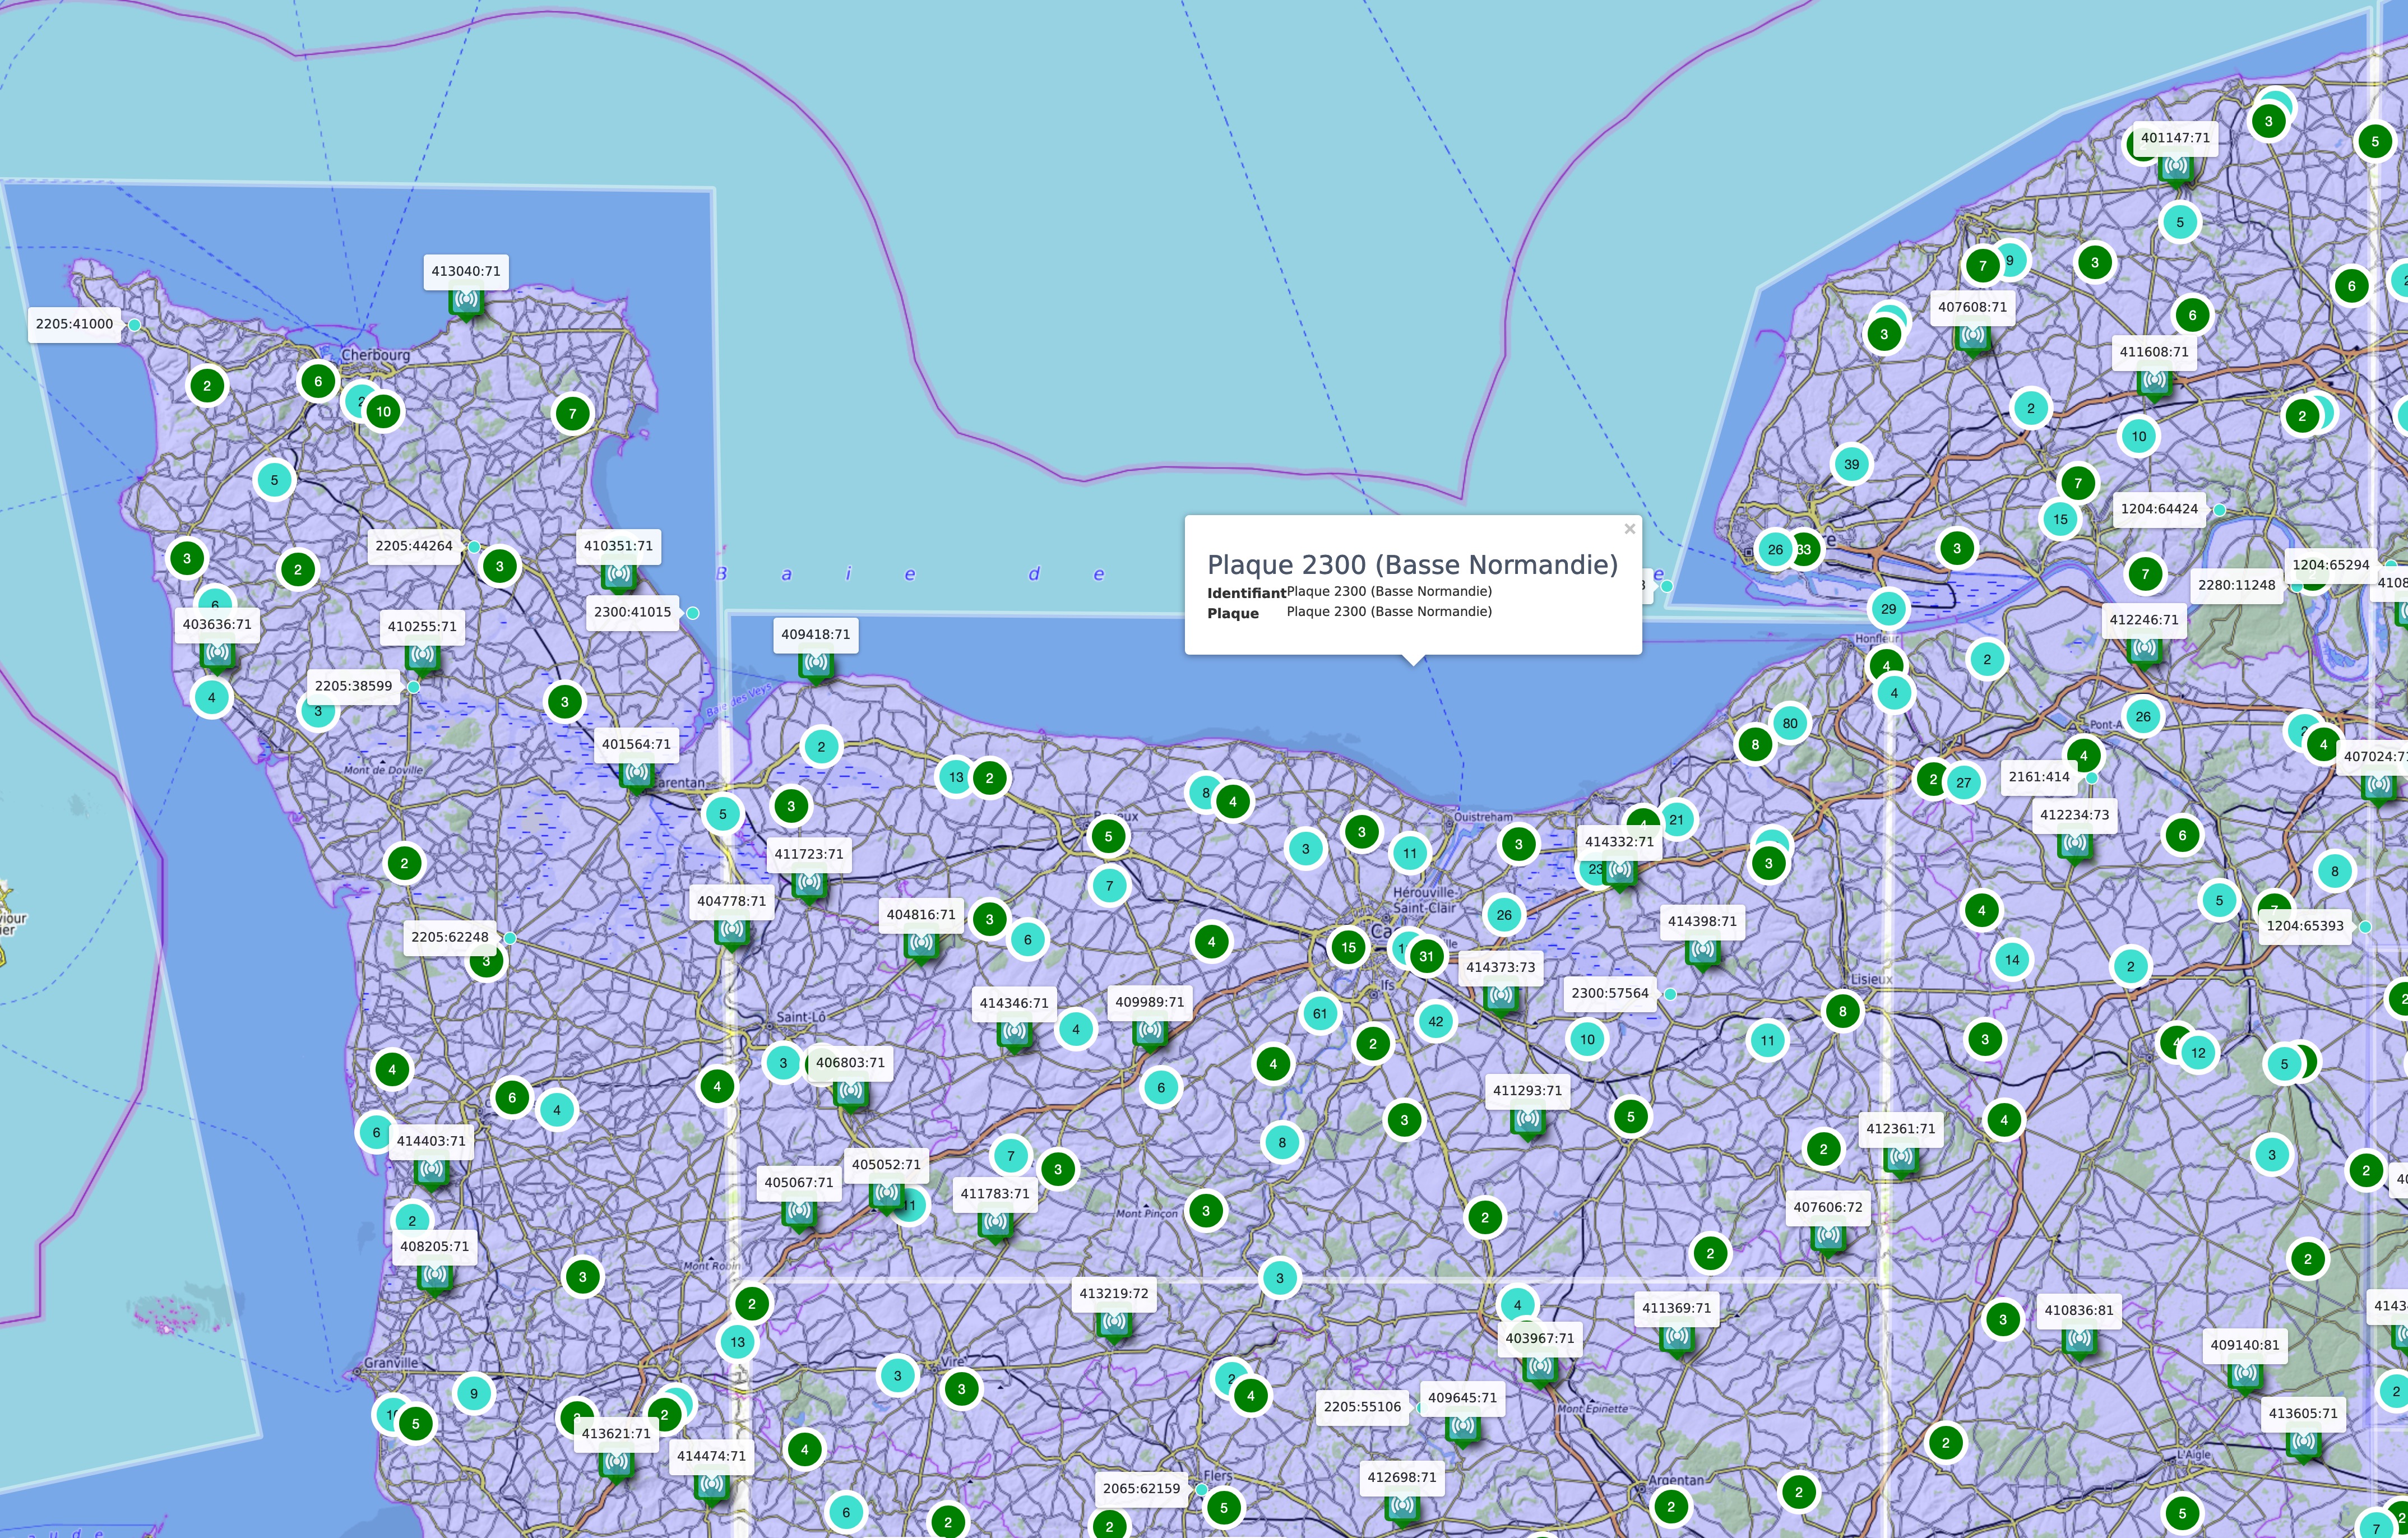Open antenna marker 409645:71

(x=1463, y=1428)
